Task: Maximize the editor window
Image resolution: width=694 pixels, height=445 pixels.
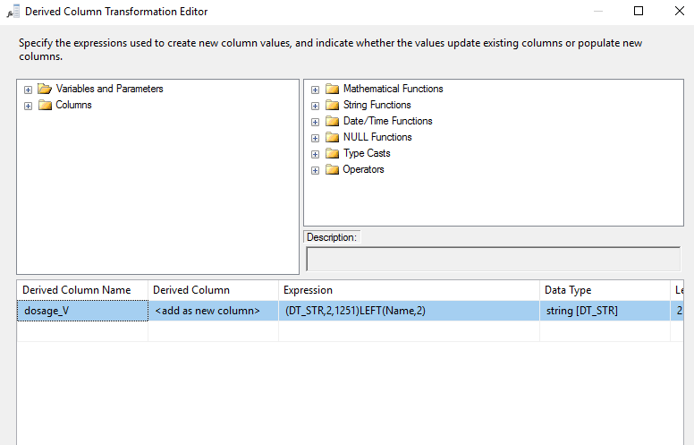Action: pyautogui.click(x=639, y=11)
